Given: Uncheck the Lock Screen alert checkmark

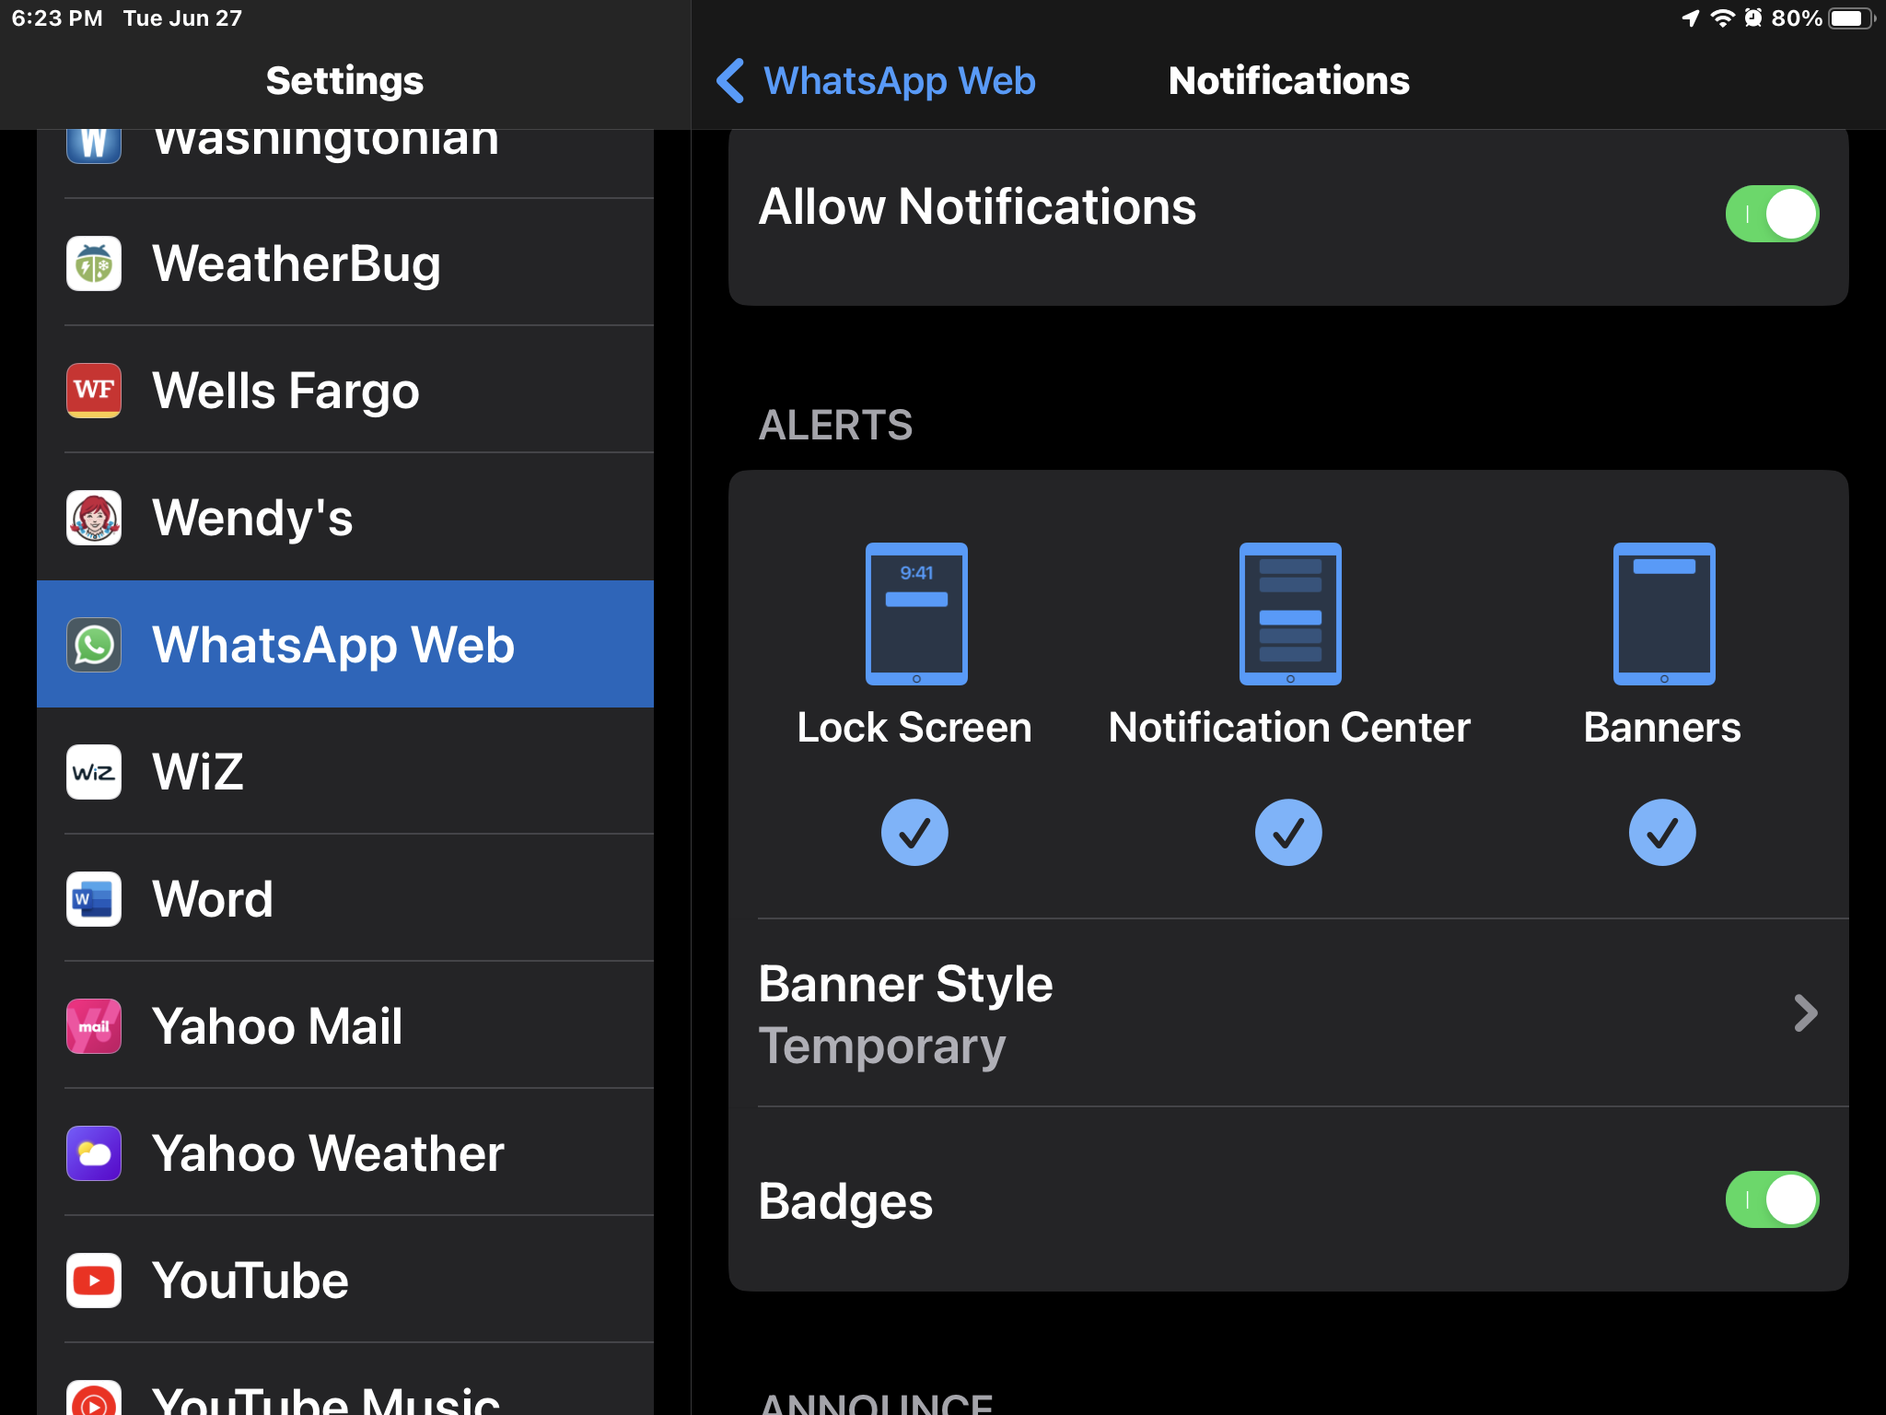Looking at the screenshot, I should click(914, 833).
